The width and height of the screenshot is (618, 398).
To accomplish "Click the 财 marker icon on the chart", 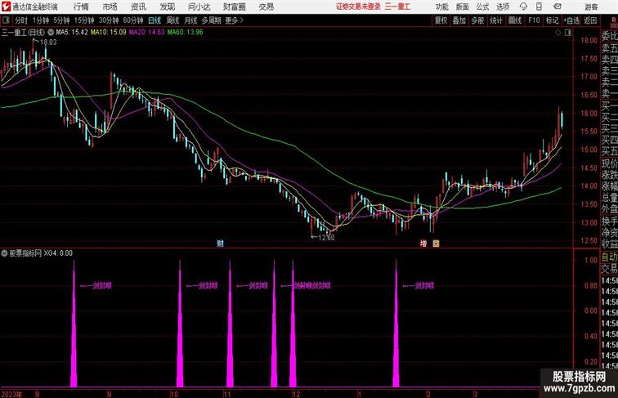I will coord(221,244).
